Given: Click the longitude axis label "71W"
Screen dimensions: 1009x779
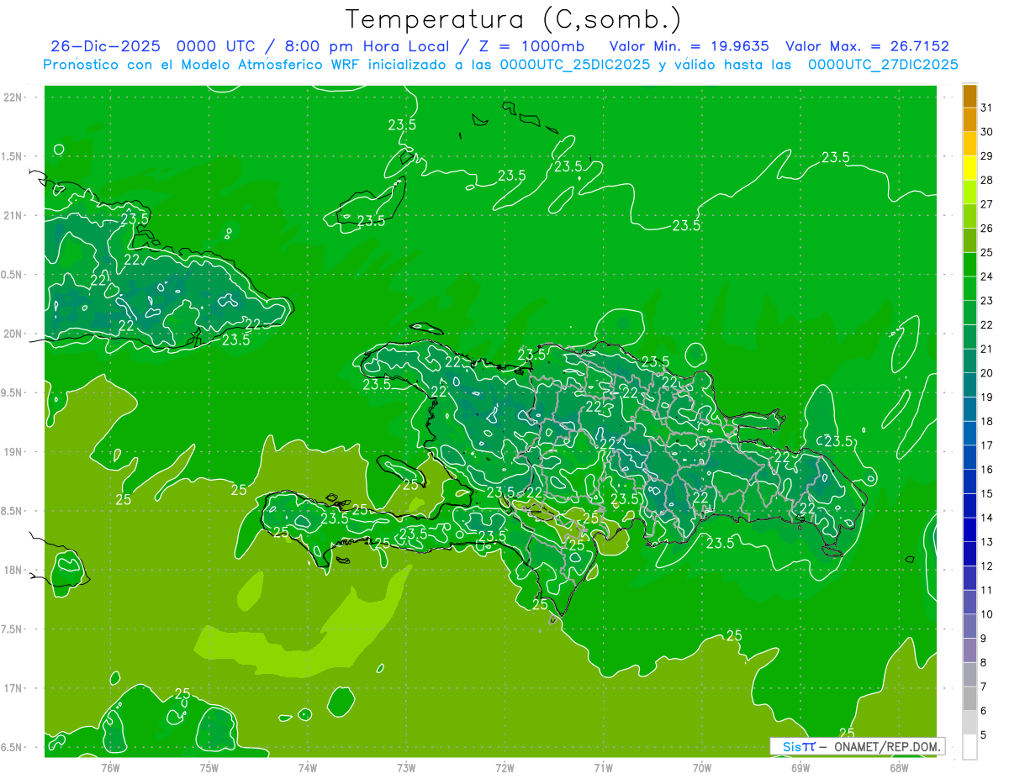Looking at the screenshot, I should pos(603,768).
